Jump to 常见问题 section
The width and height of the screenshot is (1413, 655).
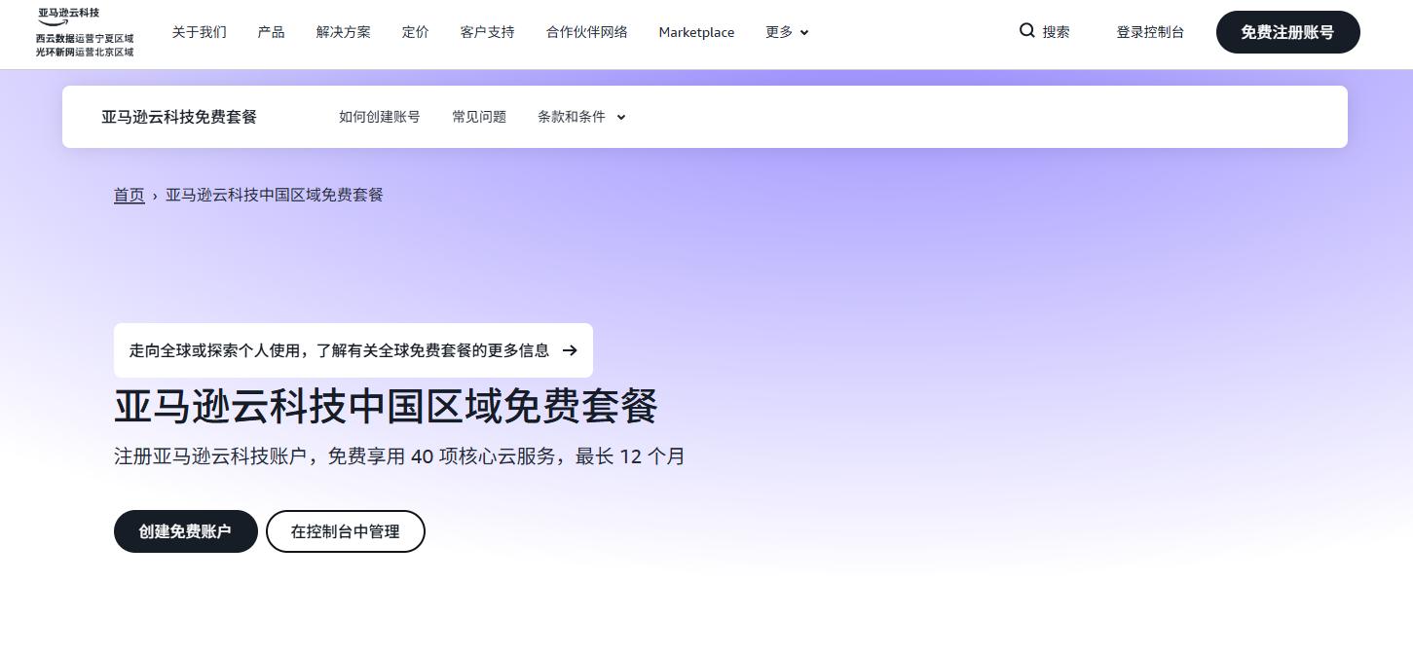tap(478, 117)
